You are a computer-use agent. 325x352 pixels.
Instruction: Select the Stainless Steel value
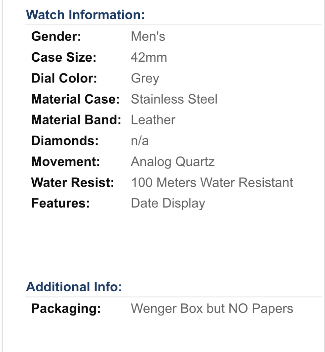(x=174, y=99)
